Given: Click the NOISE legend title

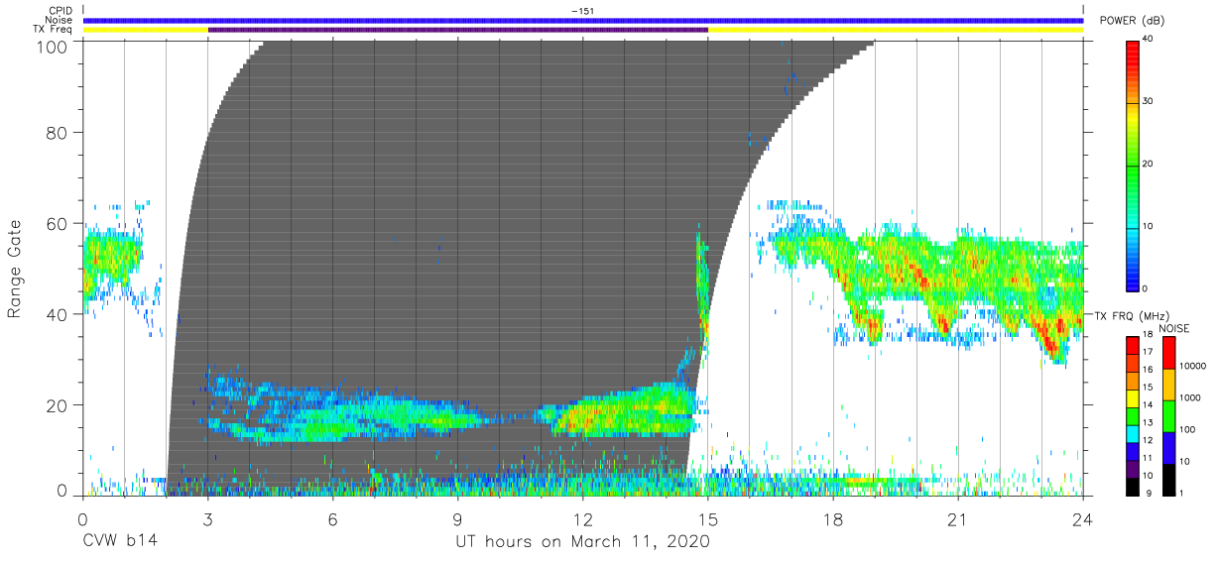Looking at the screenshot, I should (x=1176, y=328).
